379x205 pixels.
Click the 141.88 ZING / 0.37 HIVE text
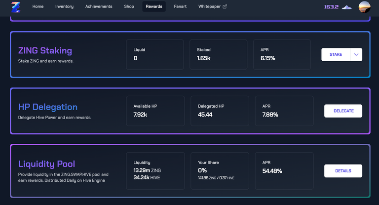click(216, 178)
